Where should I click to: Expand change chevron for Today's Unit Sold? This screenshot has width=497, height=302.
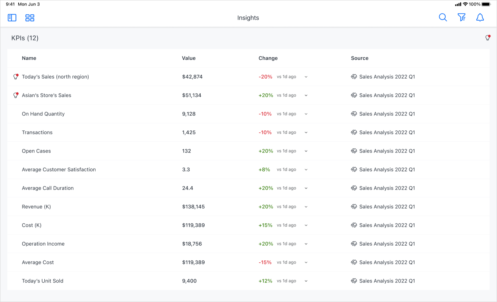pos(306,281)
